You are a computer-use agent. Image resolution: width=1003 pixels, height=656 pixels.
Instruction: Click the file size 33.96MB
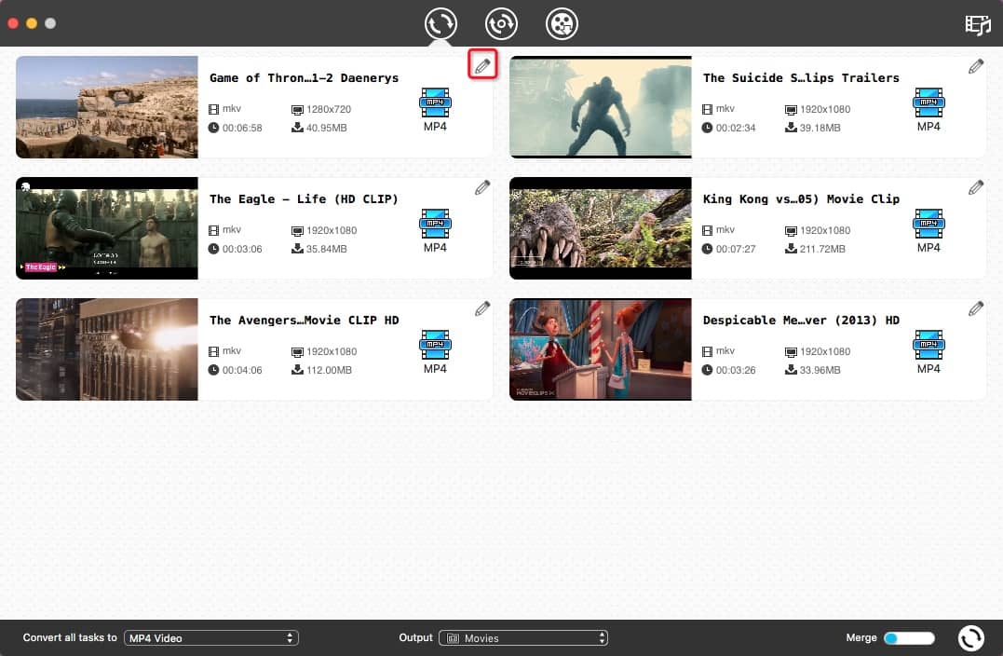click(820, 370)
